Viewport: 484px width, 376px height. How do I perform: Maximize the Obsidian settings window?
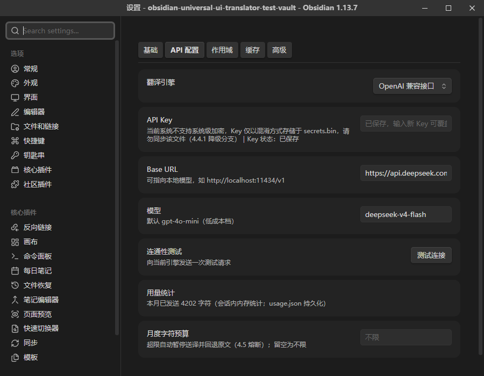tap(449, 8)
